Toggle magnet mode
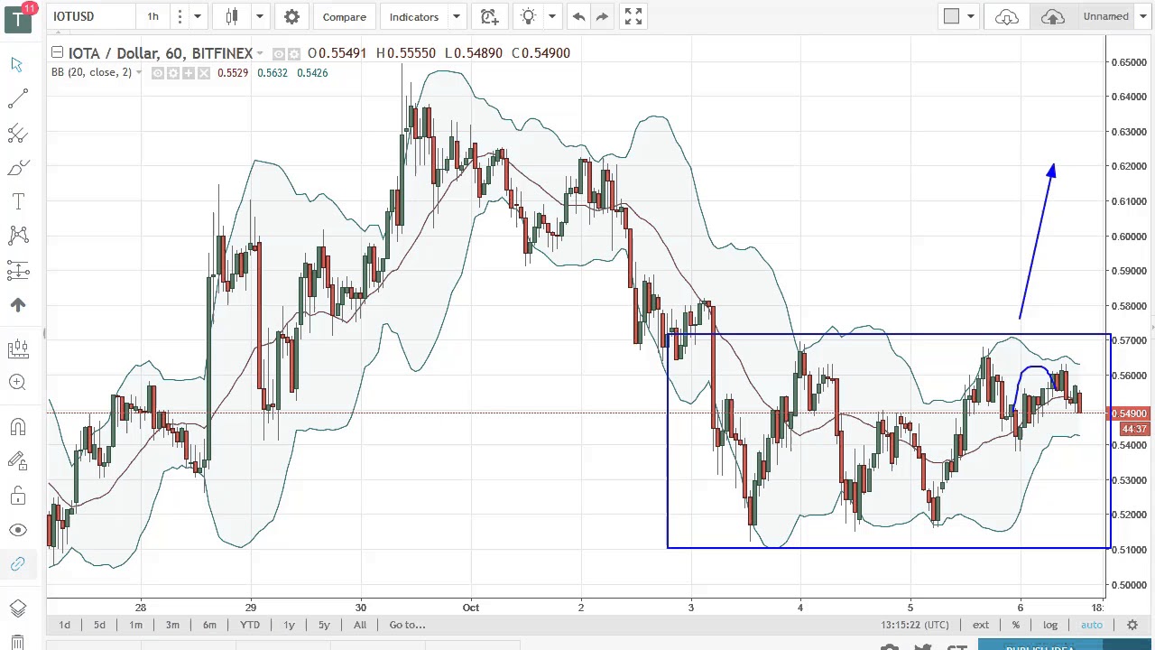 pyautogui.click(x=17, y=427)
